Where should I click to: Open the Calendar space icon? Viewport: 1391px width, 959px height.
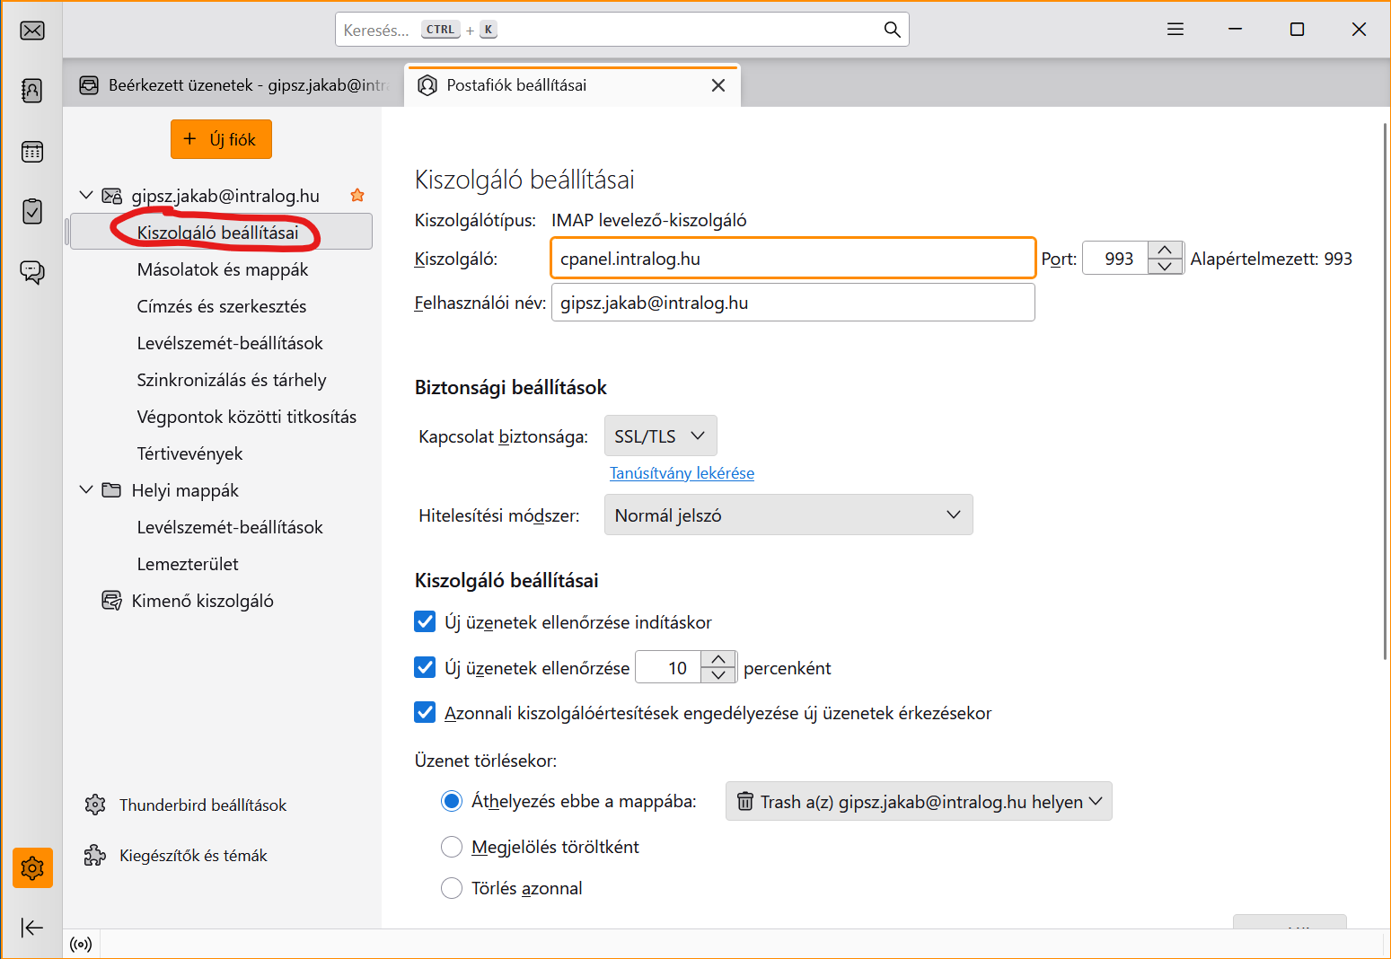point(32,152)
